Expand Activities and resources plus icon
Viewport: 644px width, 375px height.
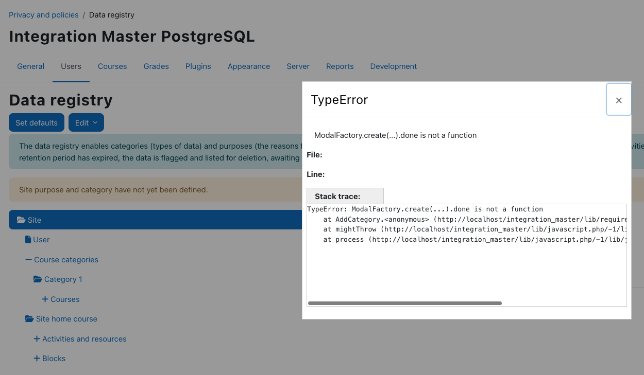pyautogui.click(x=37, y=339)
